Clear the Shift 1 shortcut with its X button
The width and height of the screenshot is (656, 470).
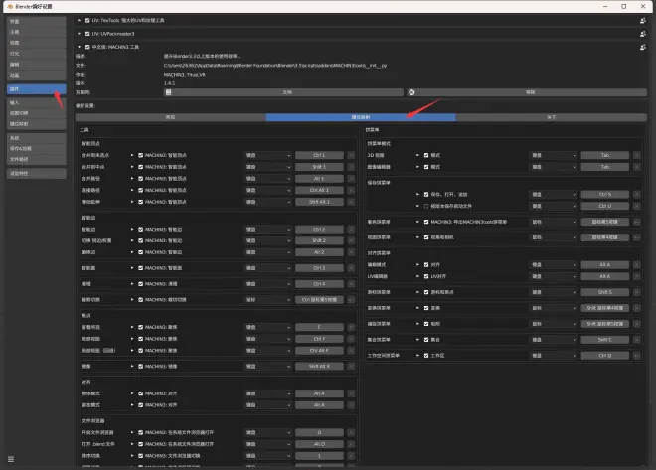tap(351, 167)
